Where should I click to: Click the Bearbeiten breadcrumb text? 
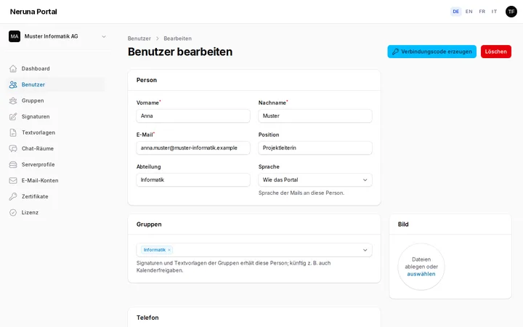(177, 39)
